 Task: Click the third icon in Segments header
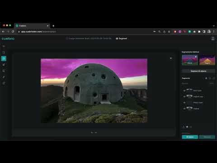(213, 78)
